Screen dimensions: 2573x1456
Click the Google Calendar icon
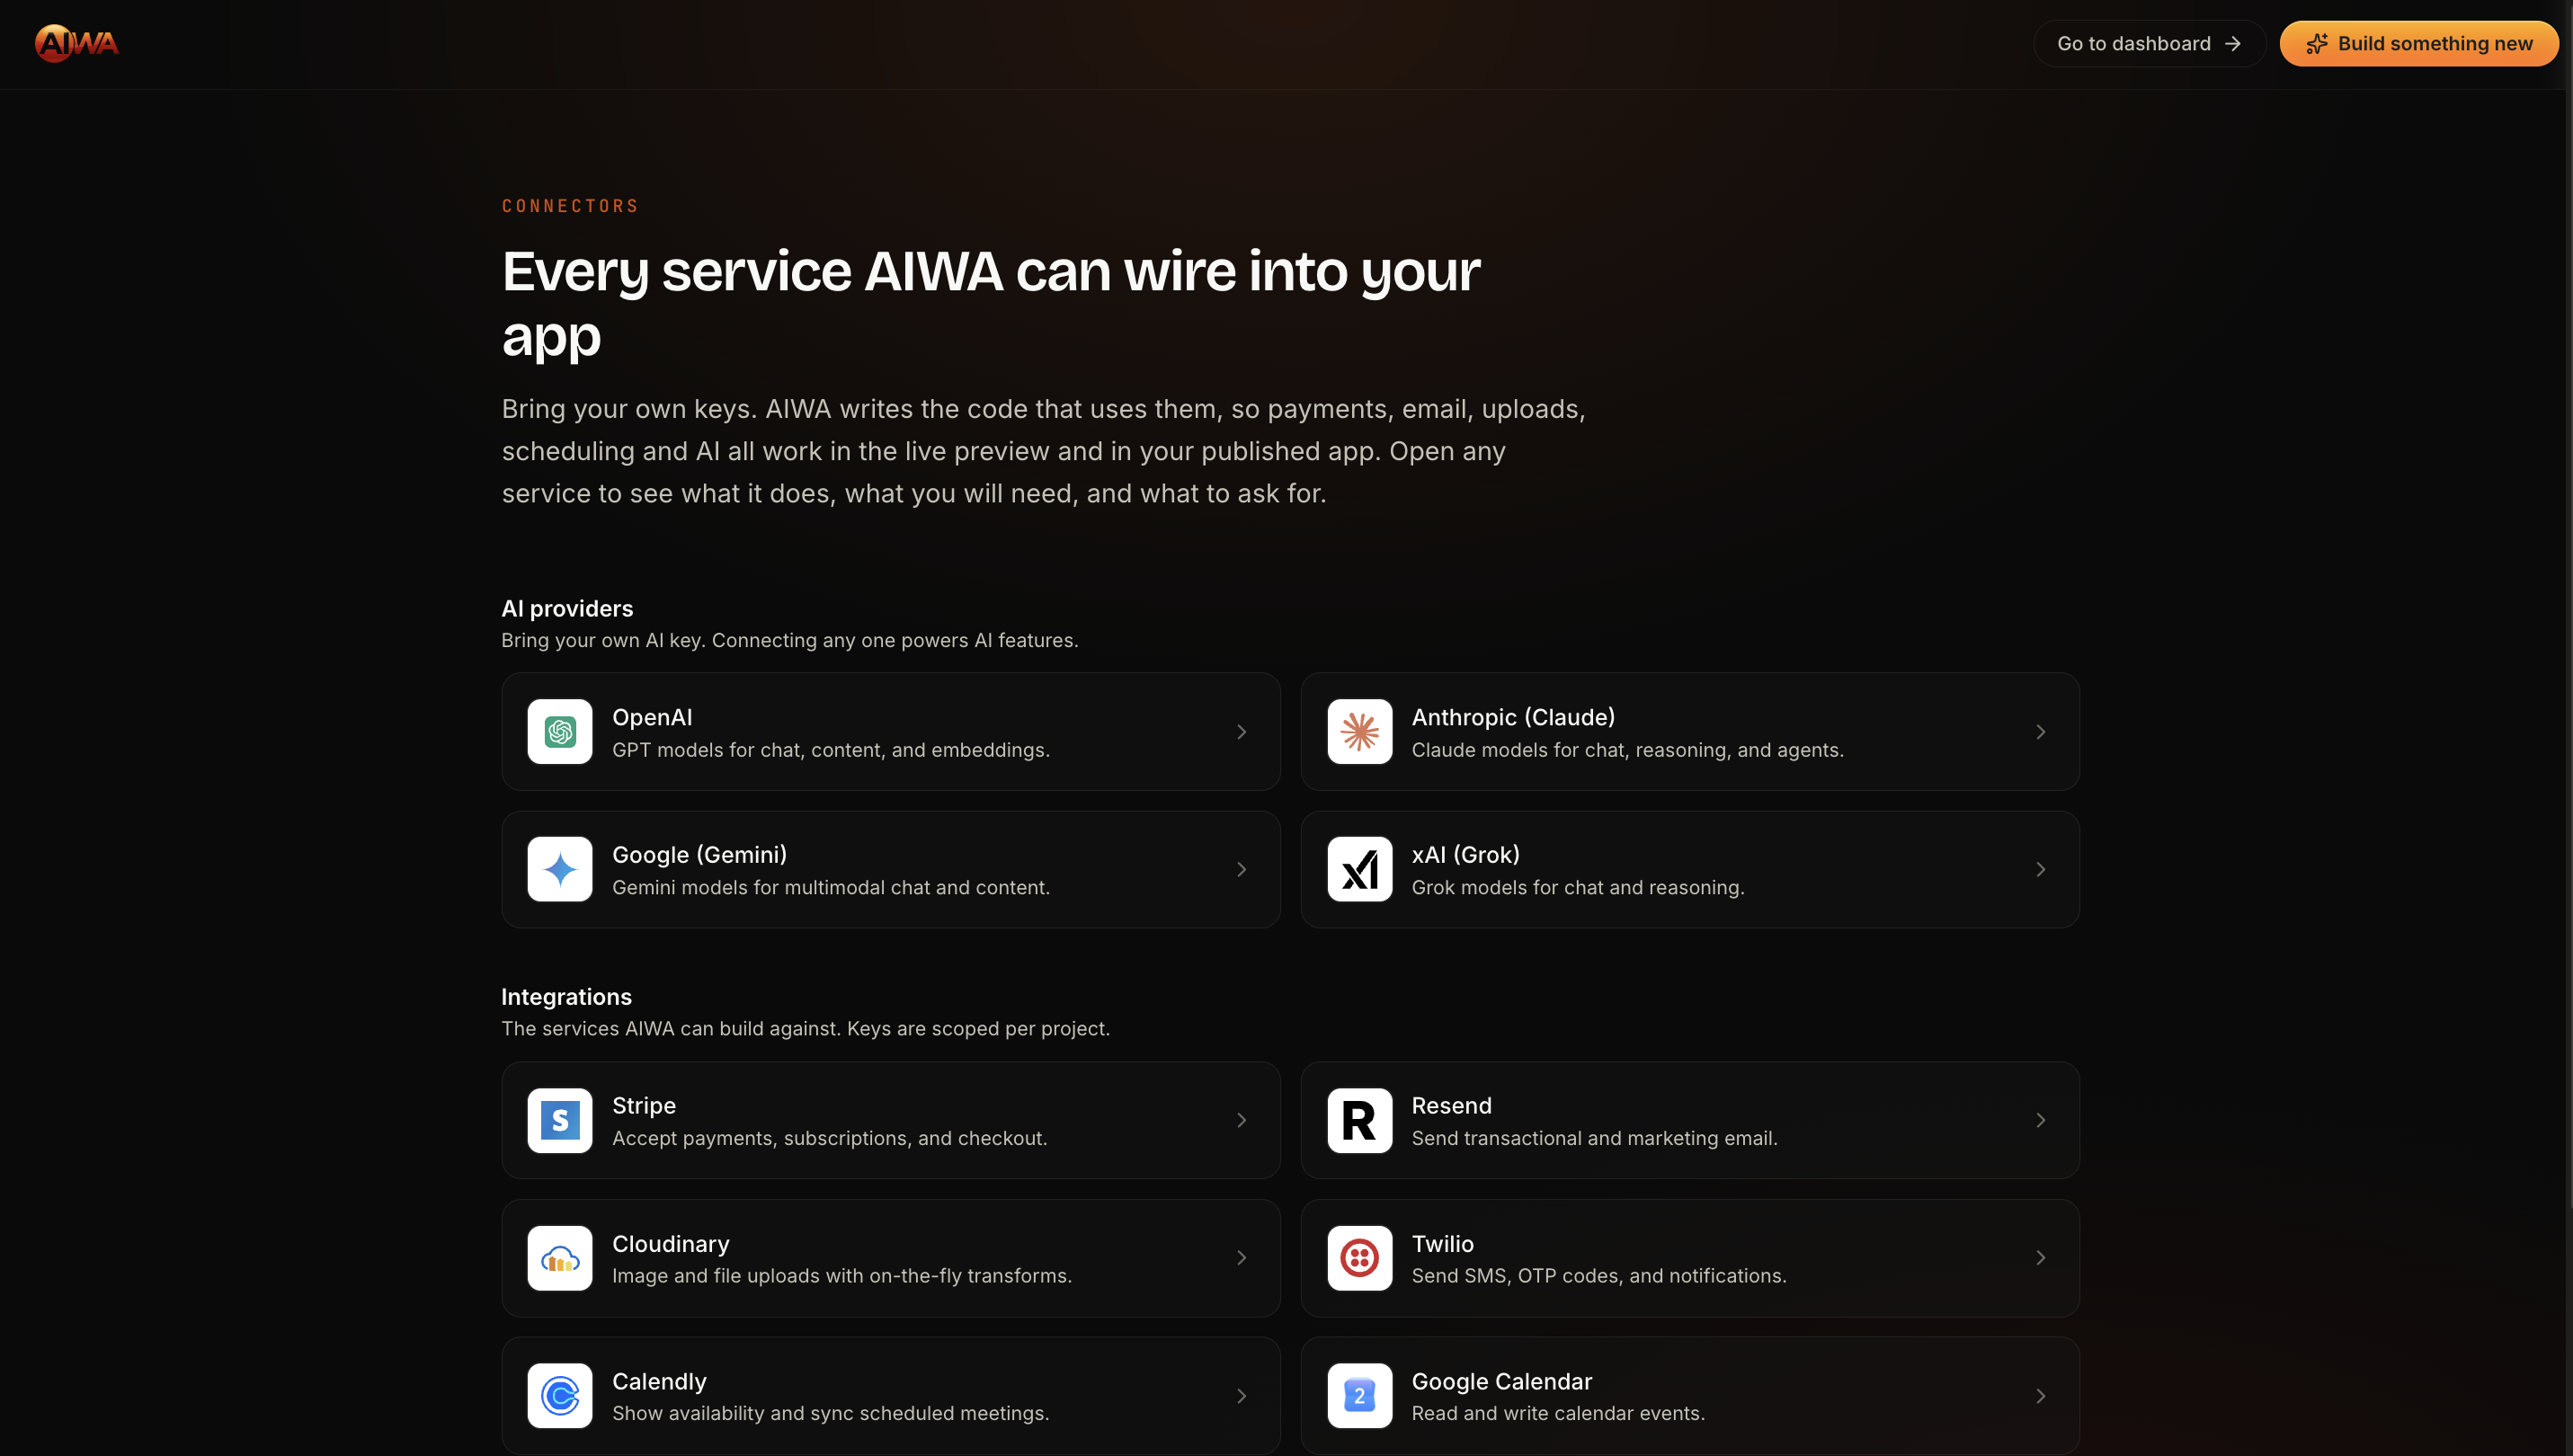(1359, 1395)
